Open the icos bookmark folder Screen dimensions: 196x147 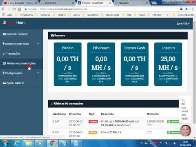127,15
